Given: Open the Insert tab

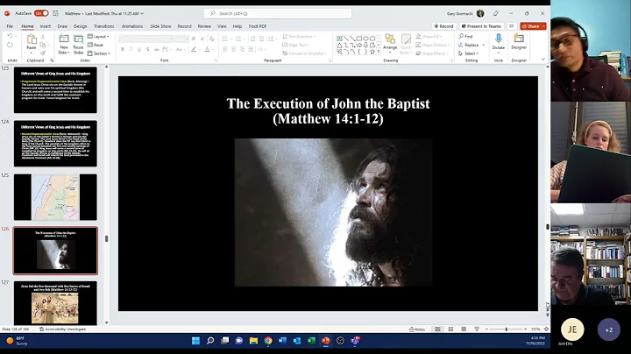Looking at the screenshot, I should pyautogui.click(x=45, y=26).
